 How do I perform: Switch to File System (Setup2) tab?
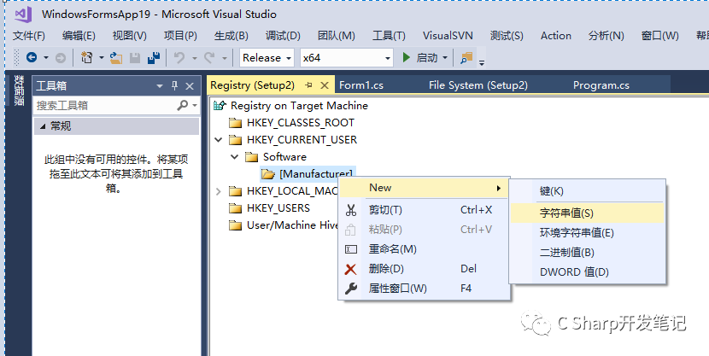coord(478,85)
